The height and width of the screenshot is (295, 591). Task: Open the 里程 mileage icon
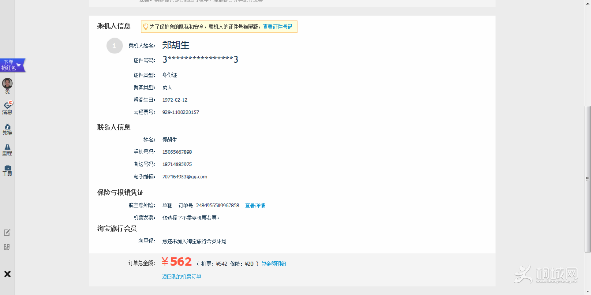tap(7, 147)
